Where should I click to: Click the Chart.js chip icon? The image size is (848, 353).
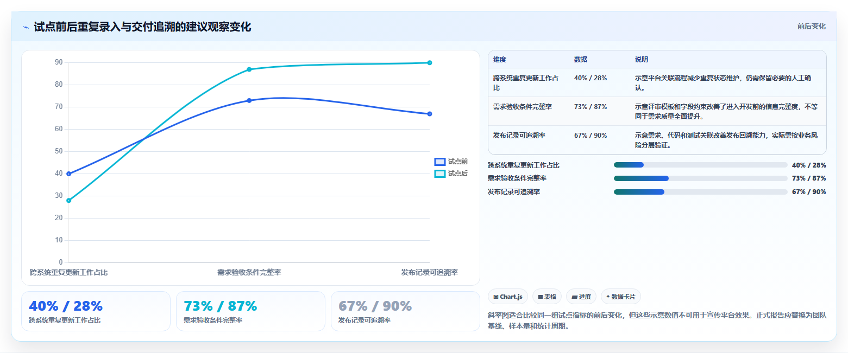click(496, 297)
